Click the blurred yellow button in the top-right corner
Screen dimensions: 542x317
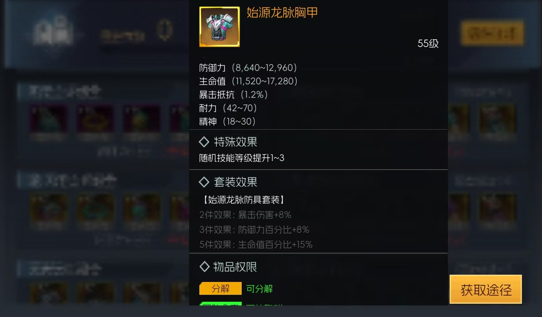(492, 33)
